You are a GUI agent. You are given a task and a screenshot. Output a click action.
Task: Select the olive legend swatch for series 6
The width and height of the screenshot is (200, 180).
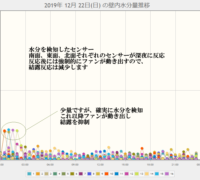[x=72, y=174]
